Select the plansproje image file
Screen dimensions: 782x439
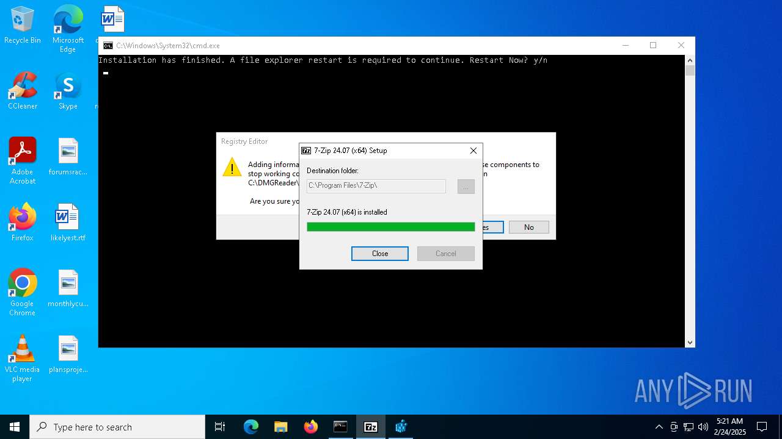pyautogui.click(x=68, y=354)
